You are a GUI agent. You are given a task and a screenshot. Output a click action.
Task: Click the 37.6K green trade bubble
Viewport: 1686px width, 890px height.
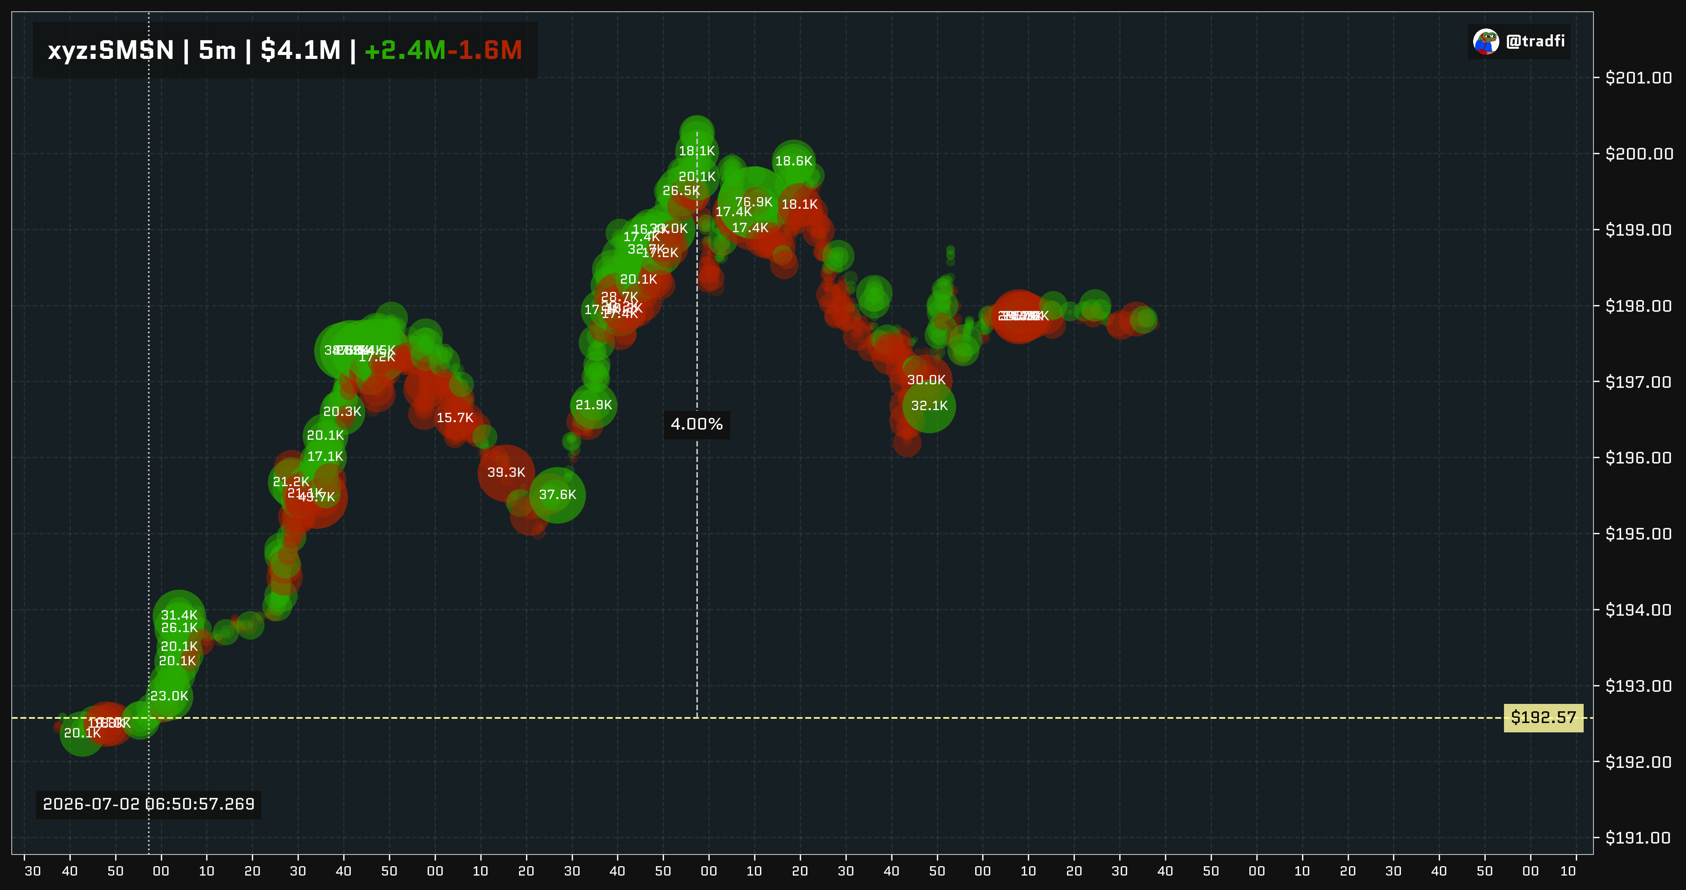point(557,495)
